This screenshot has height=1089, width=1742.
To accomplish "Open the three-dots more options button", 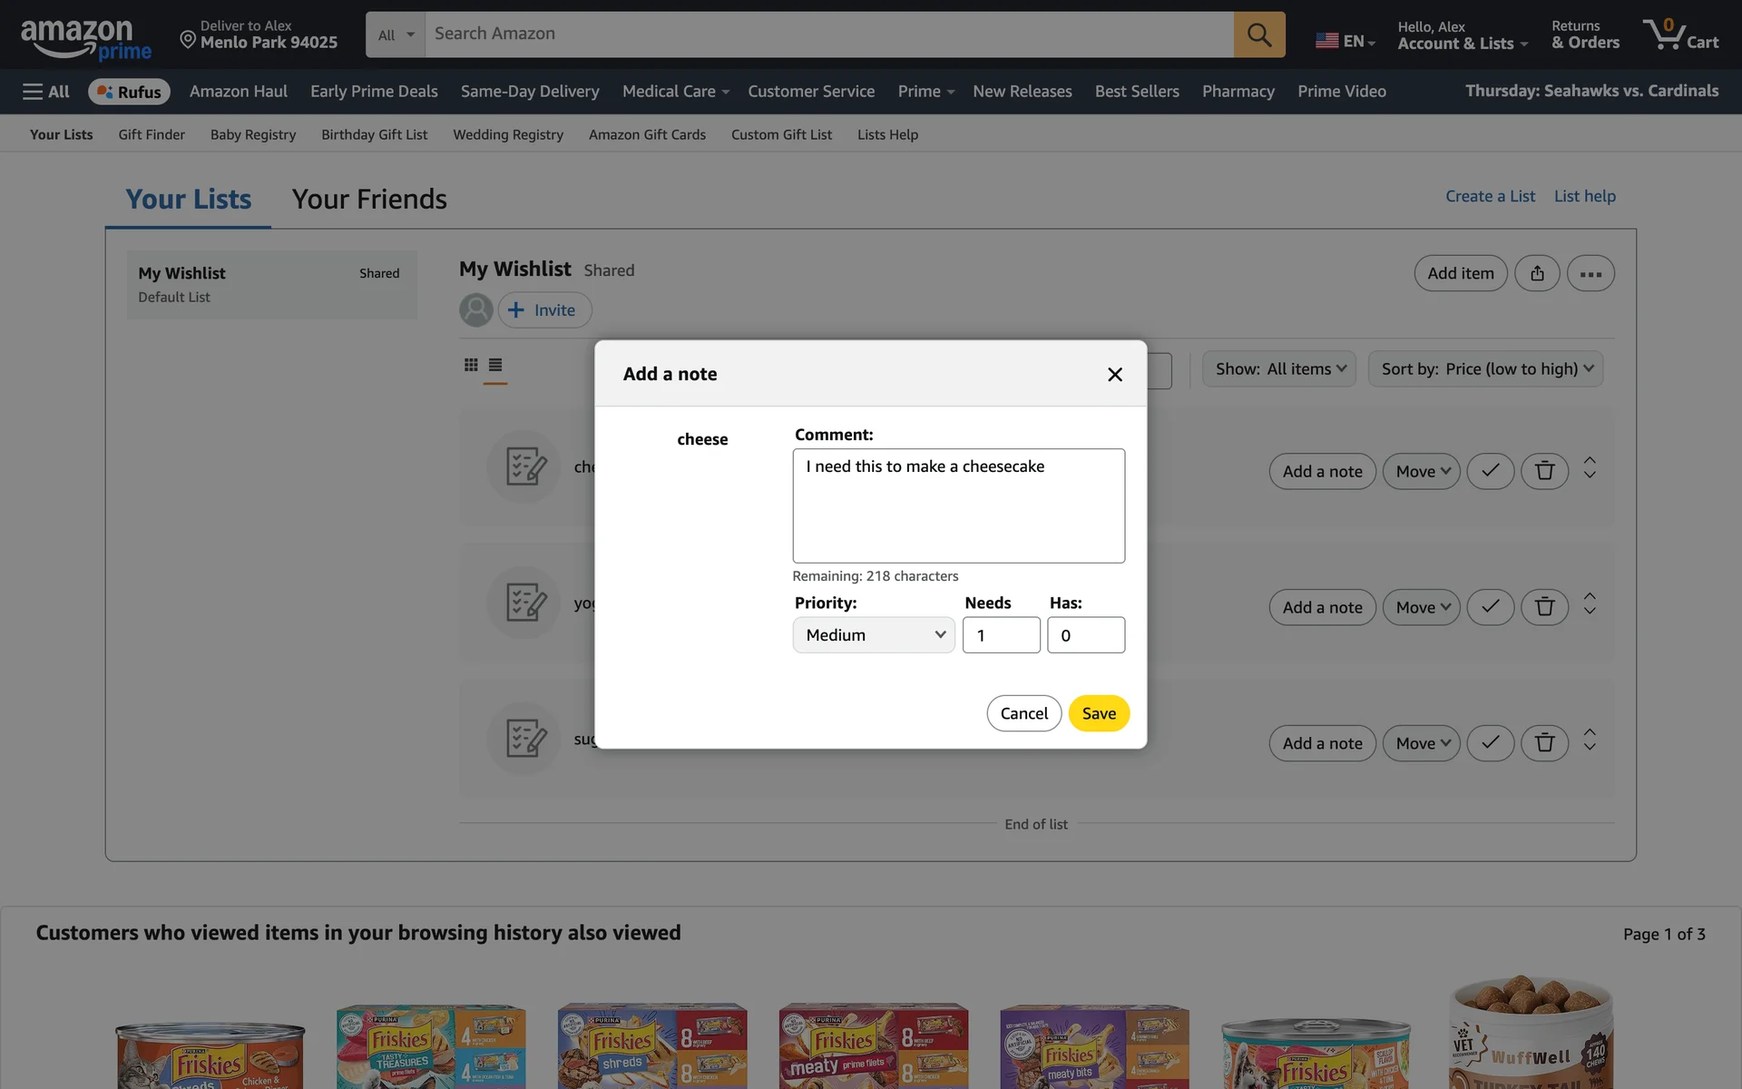I will (x=1590, y=273).
